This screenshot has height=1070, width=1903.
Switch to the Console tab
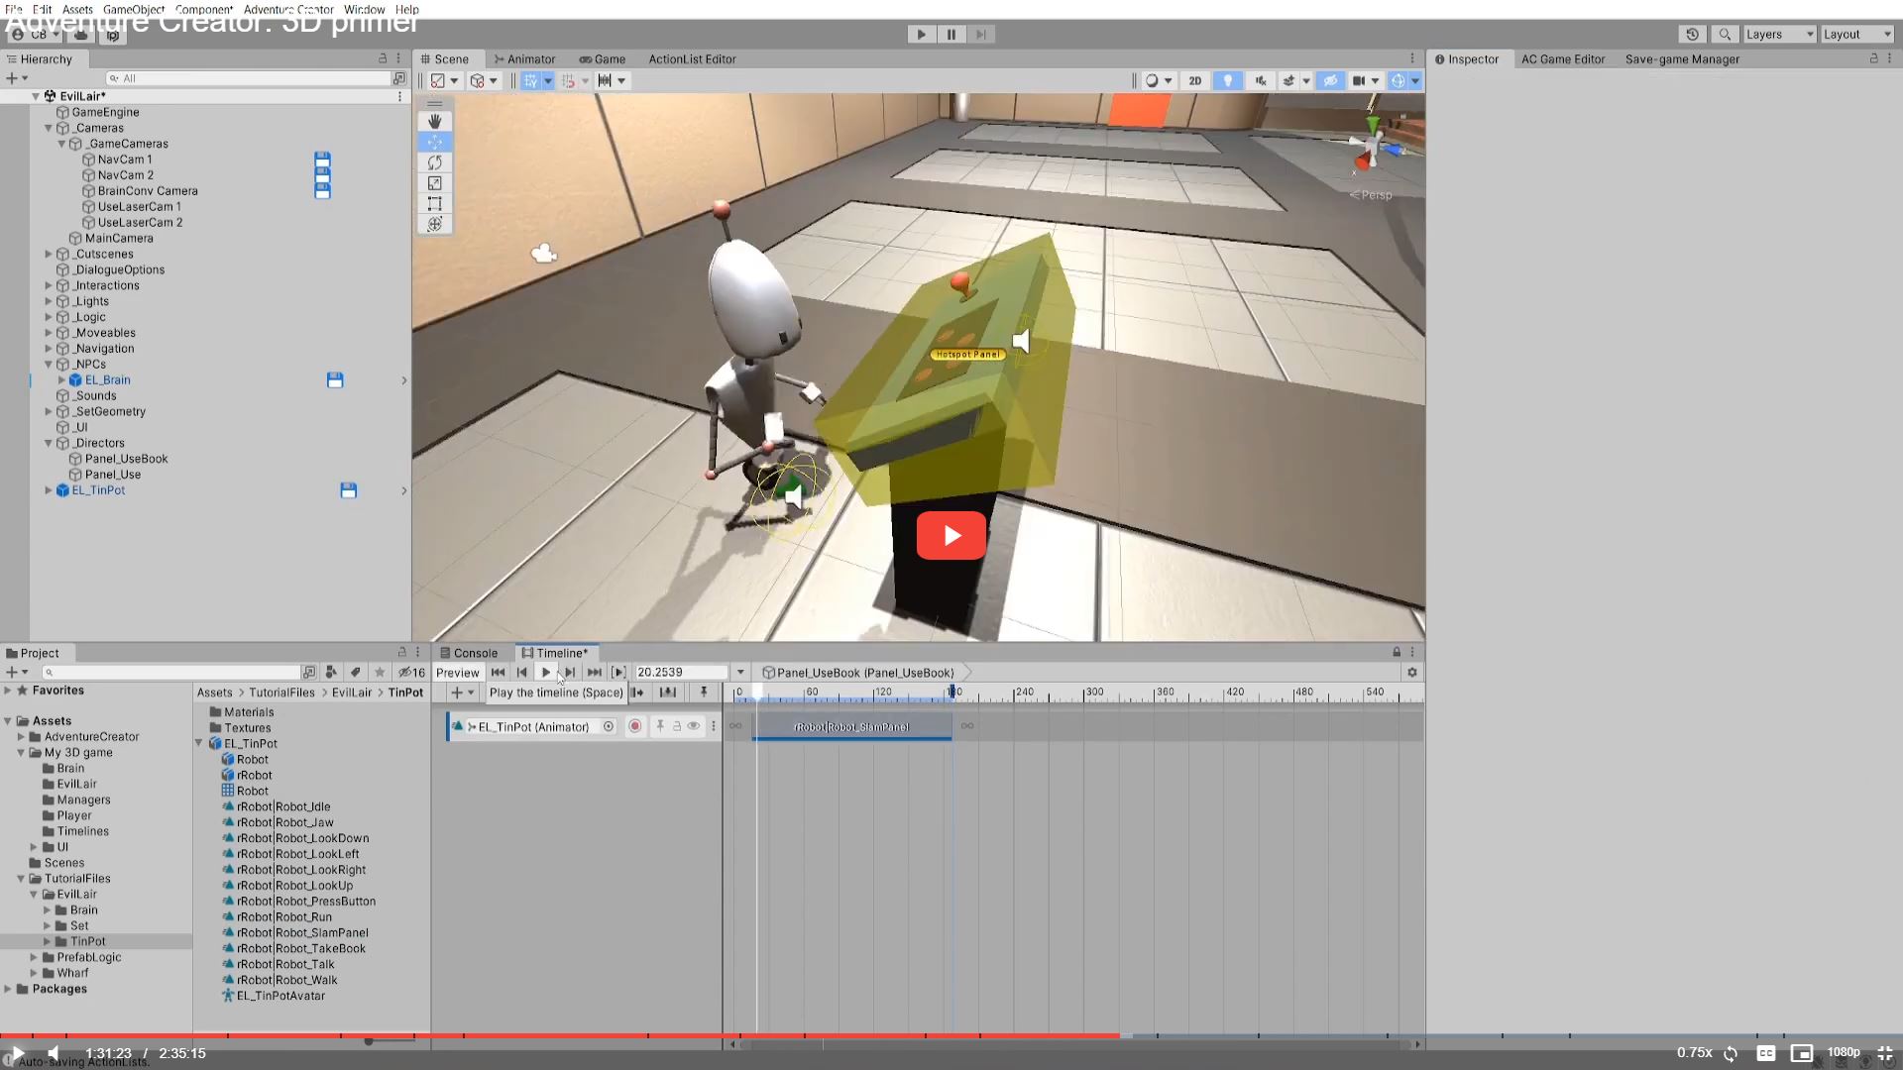[469, 653]
